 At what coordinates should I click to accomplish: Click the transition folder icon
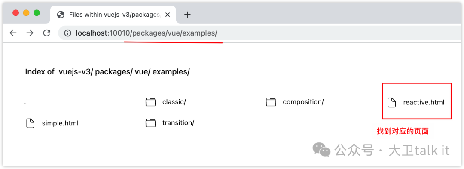click(x=151, y=123)
